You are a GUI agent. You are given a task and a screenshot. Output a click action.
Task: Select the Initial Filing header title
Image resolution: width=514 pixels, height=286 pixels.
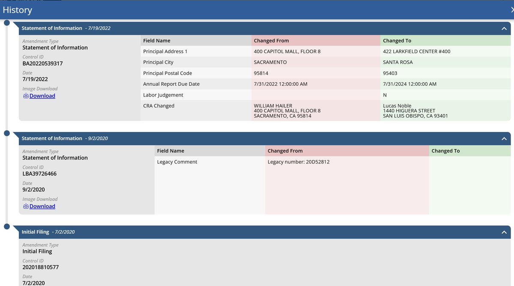(36, 232)
